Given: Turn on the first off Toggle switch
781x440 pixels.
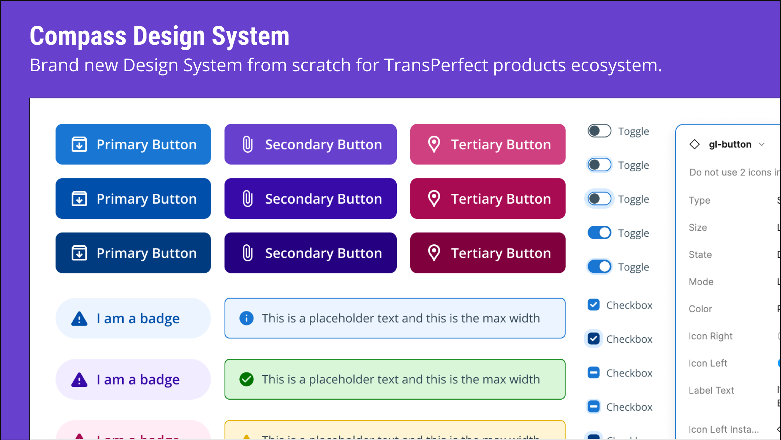Looking at the screenshot, I should [599, 131].
